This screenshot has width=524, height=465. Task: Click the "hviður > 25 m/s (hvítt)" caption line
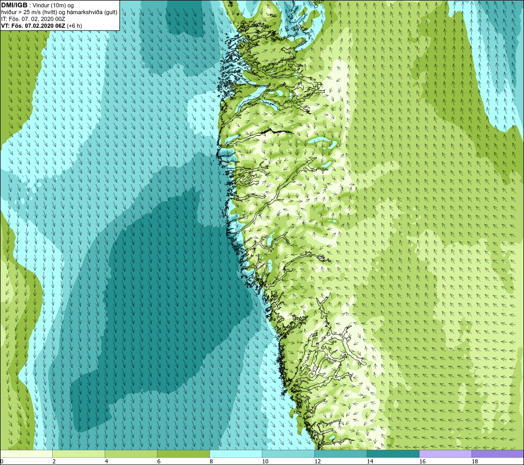click(x=59, y=13)
